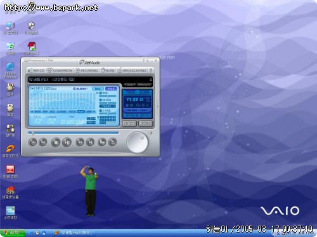Click the fast forward button
Image resolution: width=317 pixels, height=237 pixels.
(x=80, y=142)
